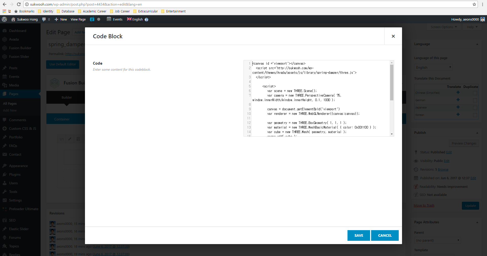This screenshot has height=256, width=487.
Task: Browse revisions link in Publish box
Action: click(x=443, y=170)
